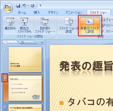Switch to the ホーム tab

[22, 13]
